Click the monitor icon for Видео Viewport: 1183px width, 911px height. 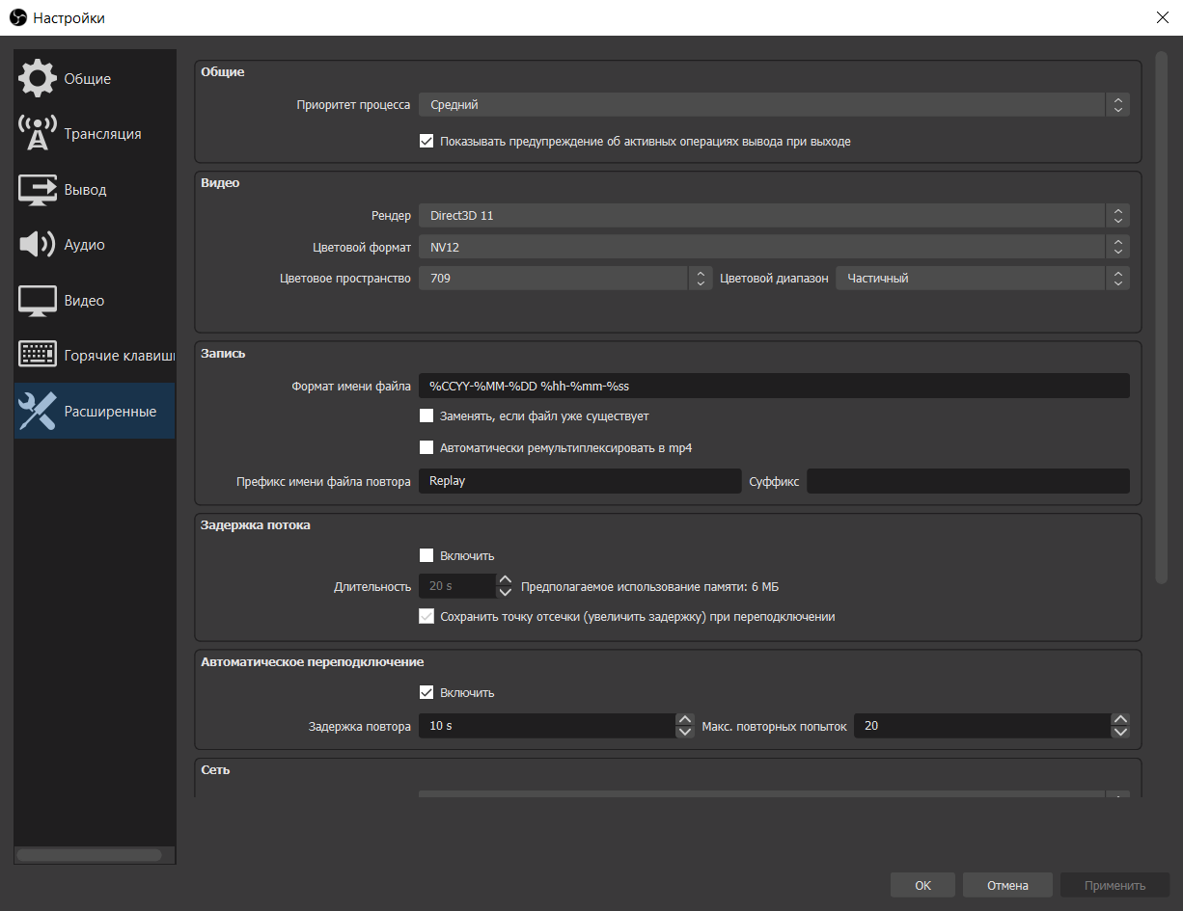coord(38,301)
